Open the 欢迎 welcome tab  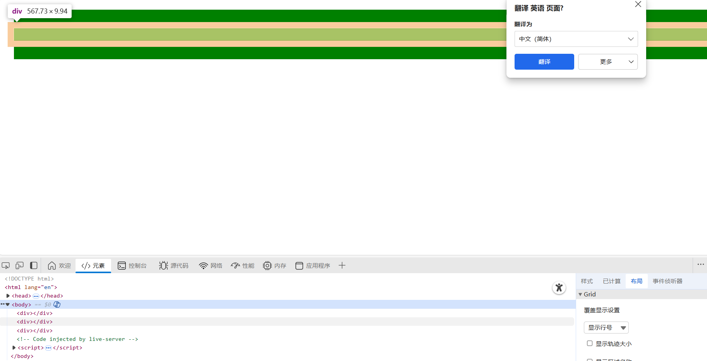[x=59, y=266]
